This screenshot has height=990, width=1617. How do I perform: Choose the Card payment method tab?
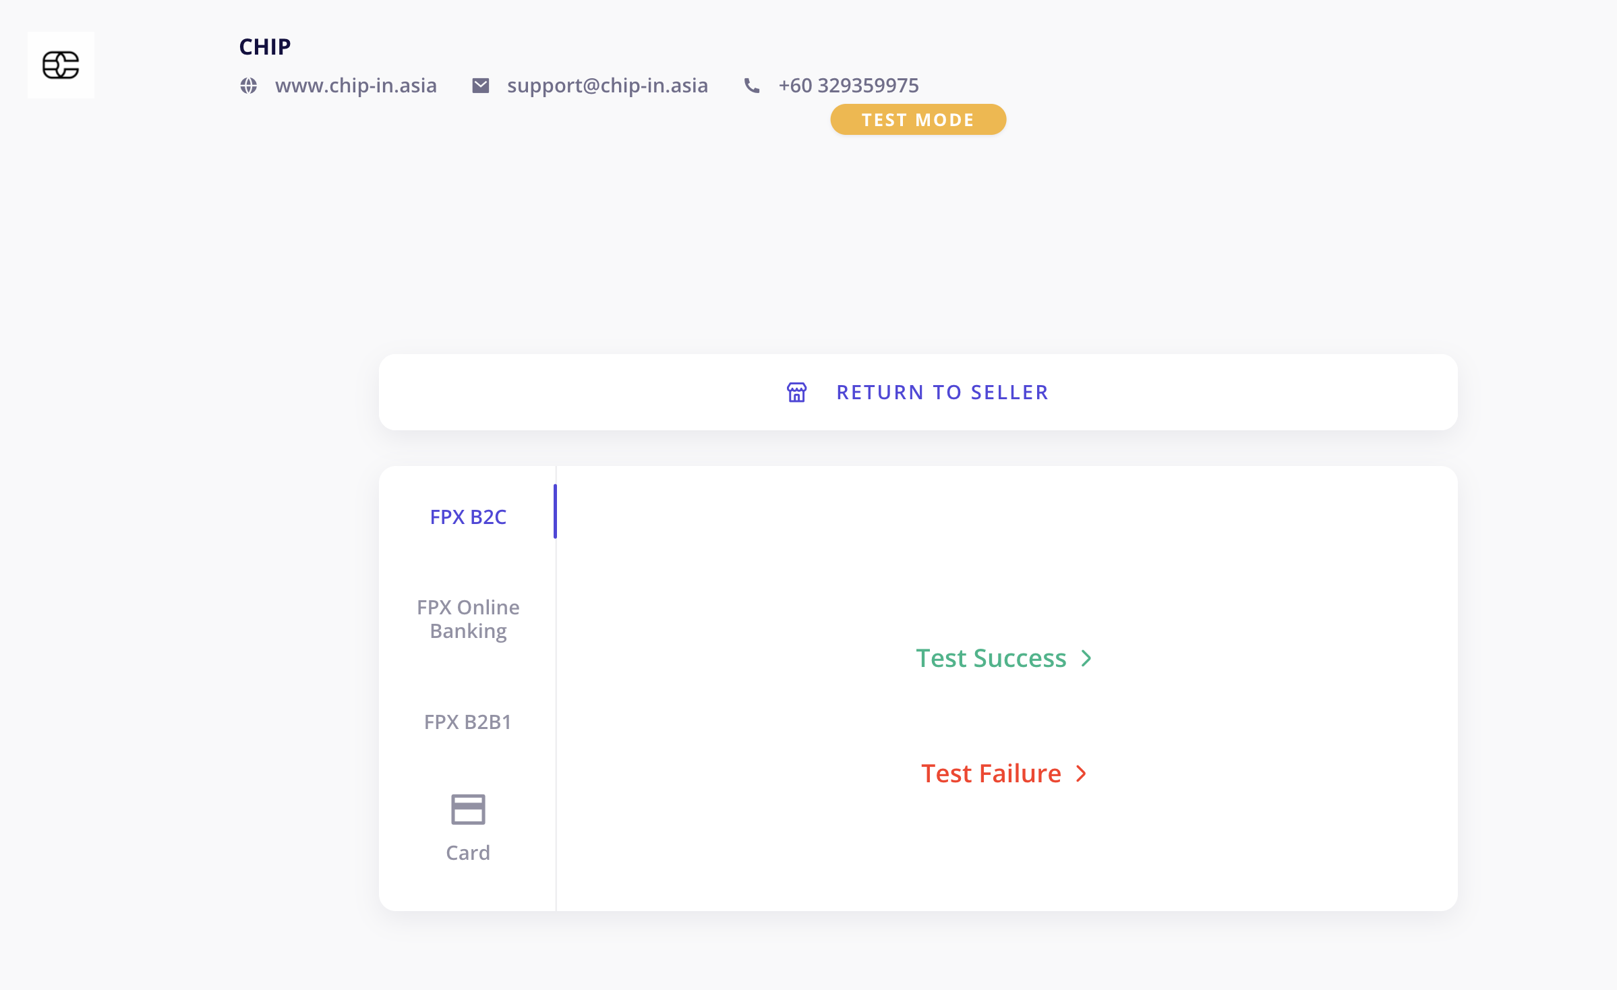click(468, 828)
